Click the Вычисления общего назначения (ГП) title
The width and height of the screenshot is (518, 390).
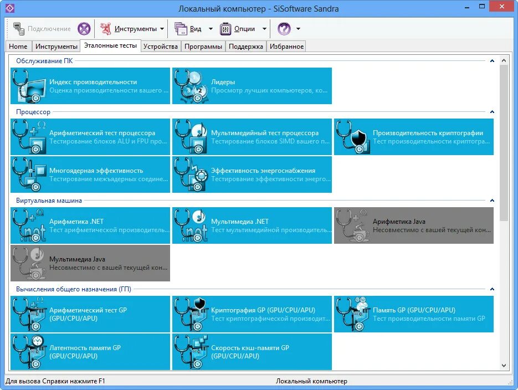[73, 289]
